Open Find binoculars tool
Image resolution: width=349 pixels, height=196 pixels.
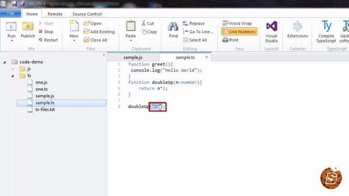173,29
